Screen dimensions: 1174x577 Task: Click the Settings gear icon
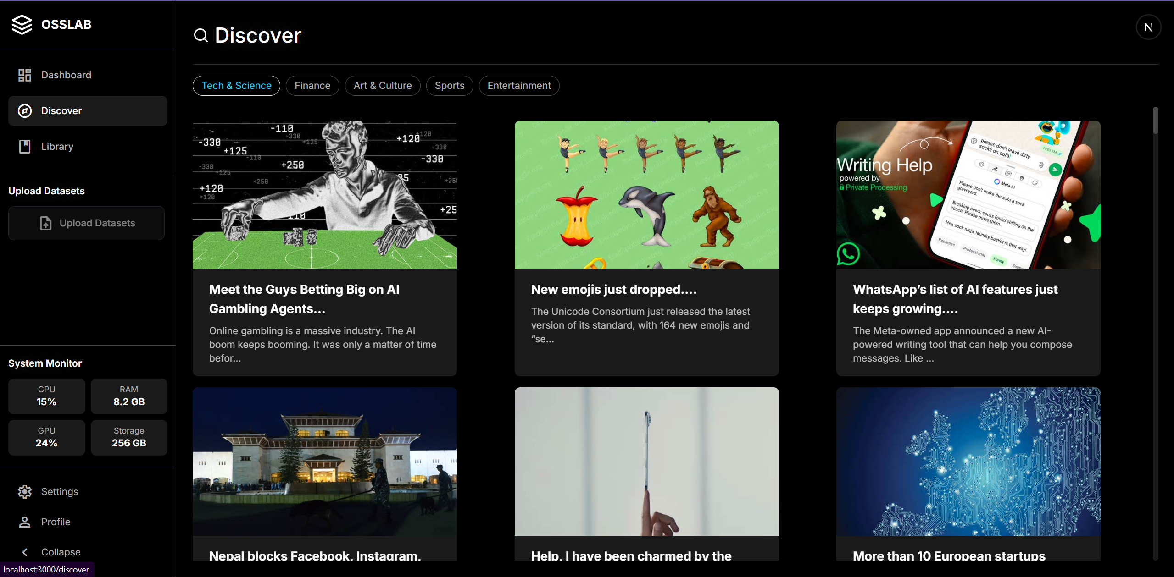coord(25,491)
